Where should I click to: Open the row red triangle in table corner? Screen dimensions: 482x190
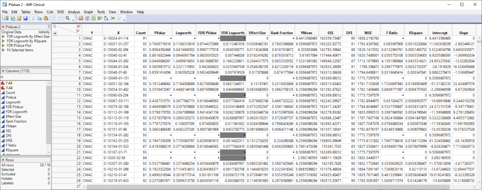coord(55,33)
